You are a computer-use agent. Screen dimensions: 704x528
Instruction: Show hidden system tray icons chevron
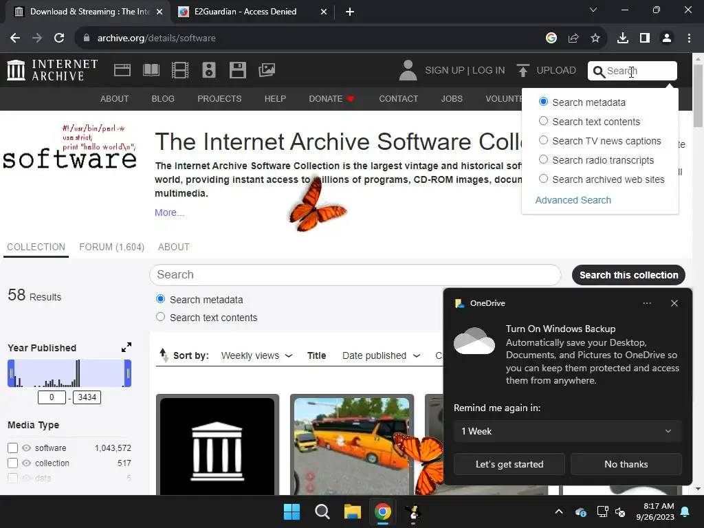pyautogui.click(x=559, y=511)
